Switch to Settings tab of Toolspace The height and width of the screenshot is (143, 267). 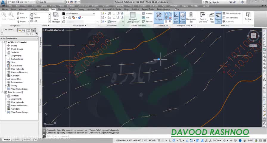(x=40, y=62)
